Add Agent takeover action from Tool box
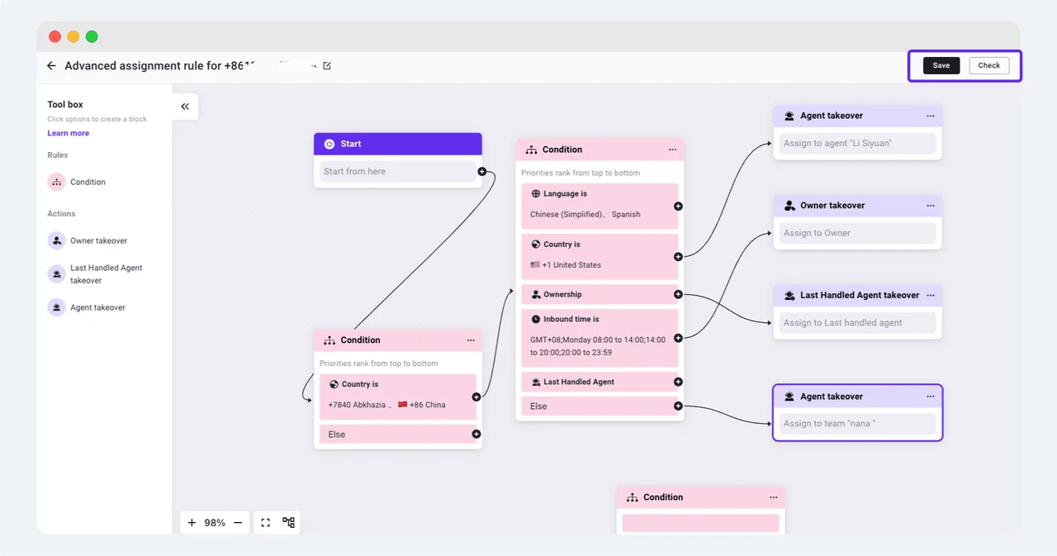 coord(87,307)
